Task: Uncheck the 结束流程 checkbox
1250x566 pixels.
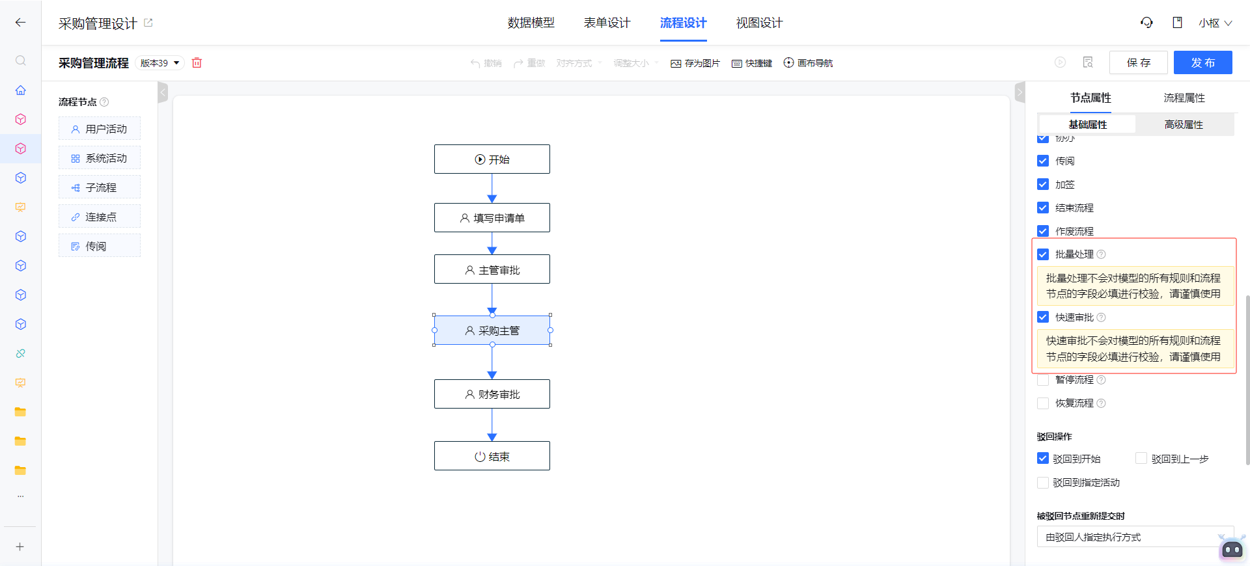Action: [1043, 208]
